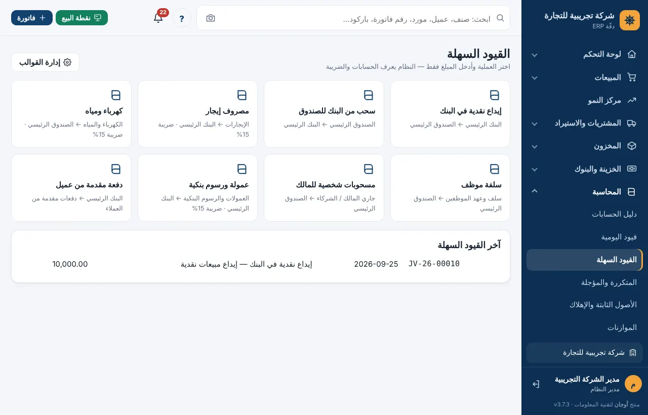
Task: Click the green نقطة البيع button
Action: (x=82, y=18)
